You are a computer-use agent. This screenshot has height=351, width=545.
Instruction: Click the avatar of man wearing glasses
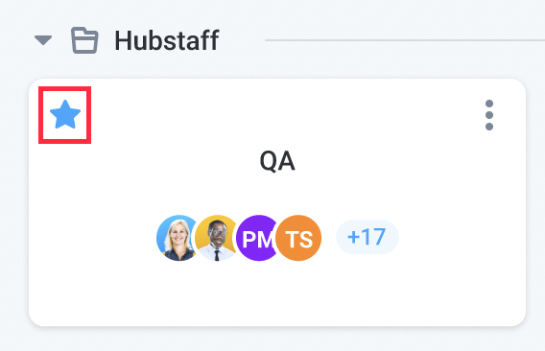click(217, 238)
